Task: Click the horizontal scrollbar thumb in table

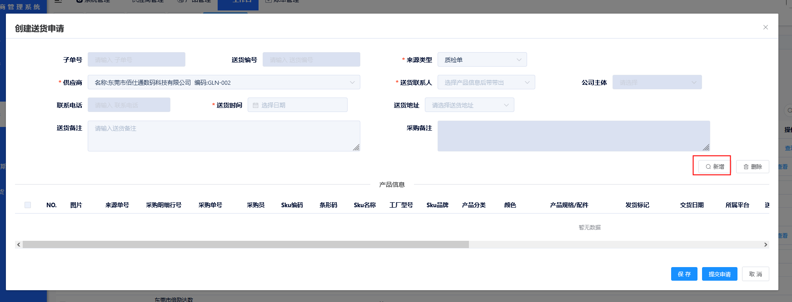Action: tap(245, 245)
